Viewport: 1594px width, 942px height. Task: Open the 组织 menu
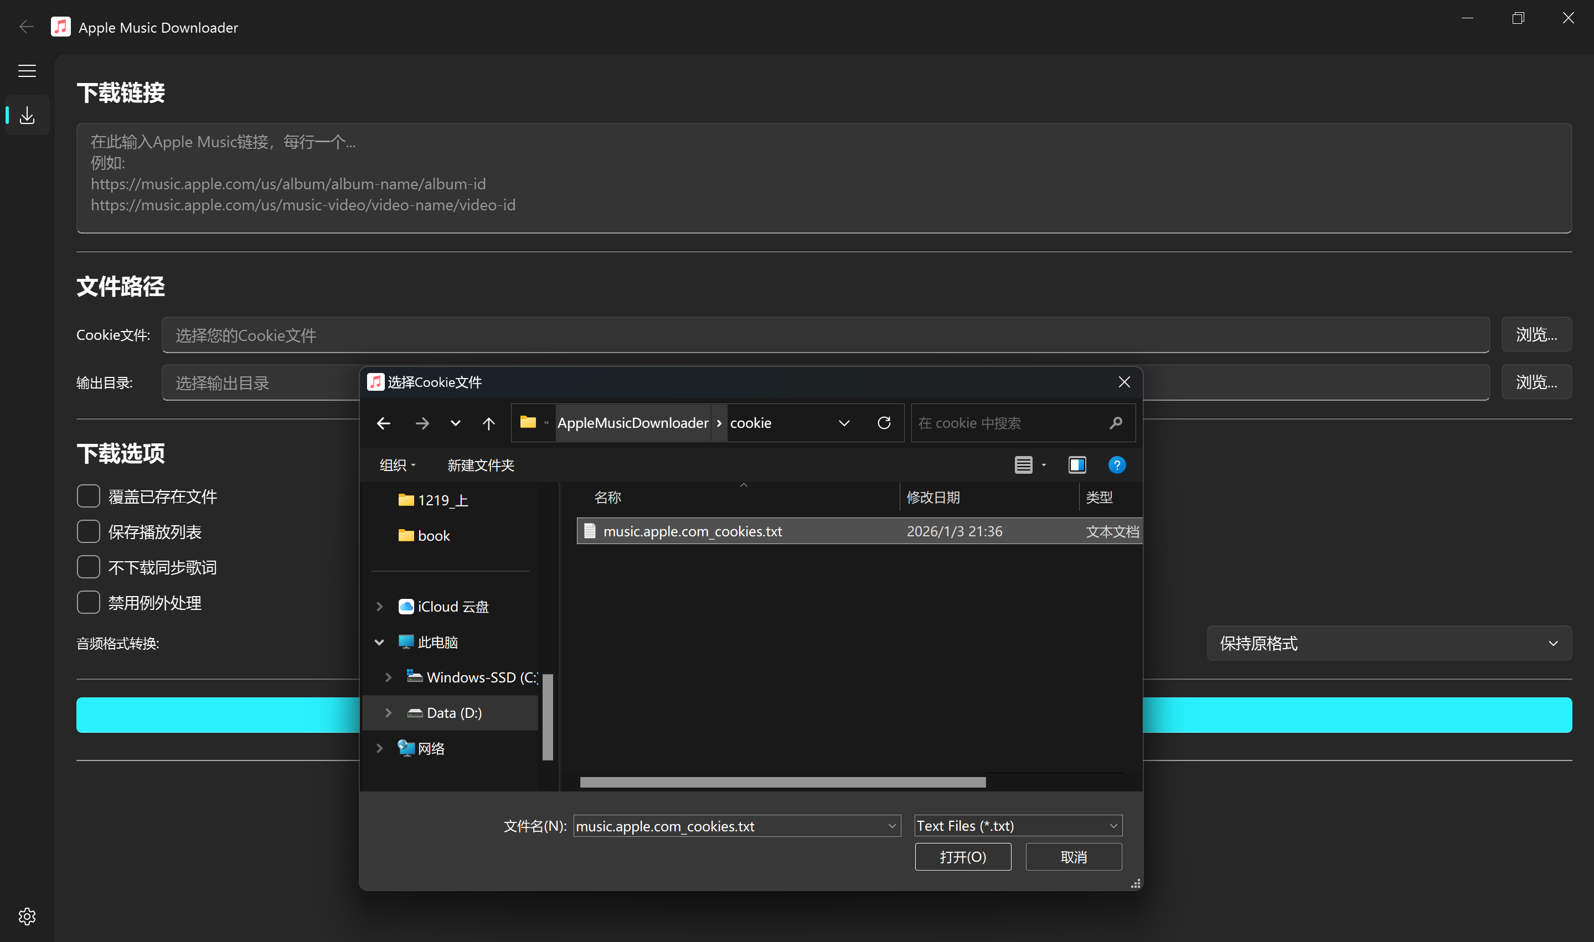pyautogui.click(x=398, y=465)
